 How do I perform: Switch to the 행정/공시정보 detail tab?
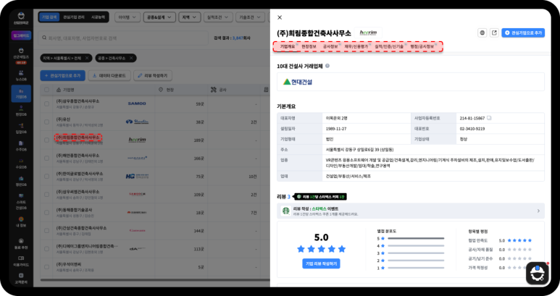point(422,46)
